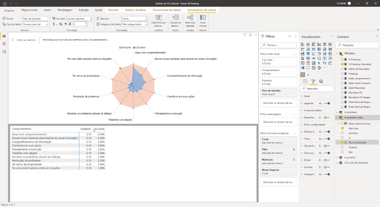The image size is (380, 207).
Task: Select the table visualization icon
Action: tap(308, 63)
